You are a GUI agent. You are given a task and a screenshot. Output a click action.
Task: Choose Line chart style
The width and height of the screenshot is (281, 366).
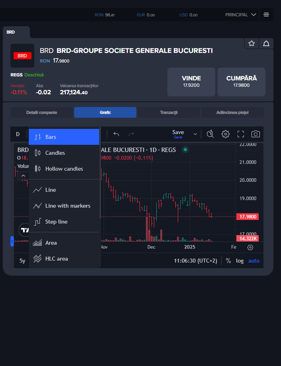point(64,190)
